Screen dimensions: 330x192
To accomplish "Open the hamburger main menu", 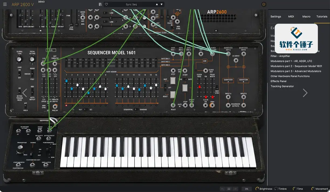I will [x=5, y=4].
